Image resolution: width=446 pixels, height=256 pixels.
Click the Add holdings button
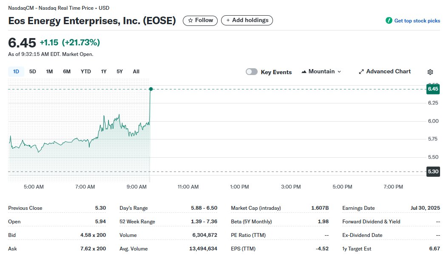247,20
